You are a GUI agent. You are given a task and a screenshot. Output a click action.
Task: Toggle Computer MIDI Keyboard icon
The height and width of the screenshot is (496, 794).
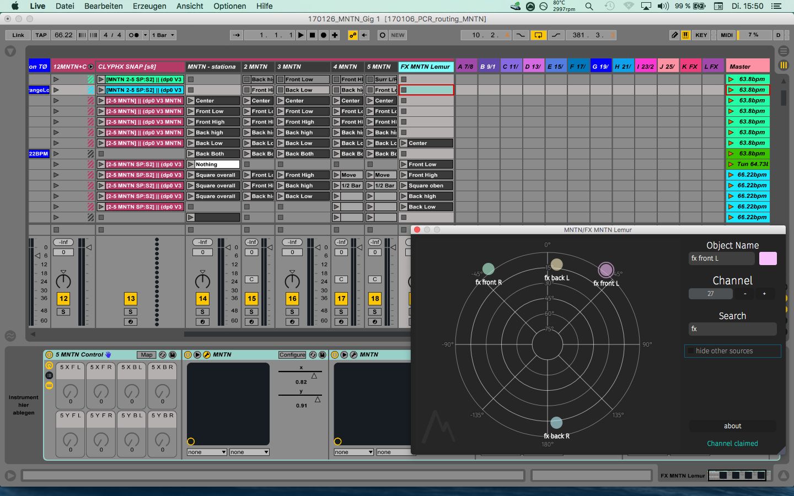[685, 35]
